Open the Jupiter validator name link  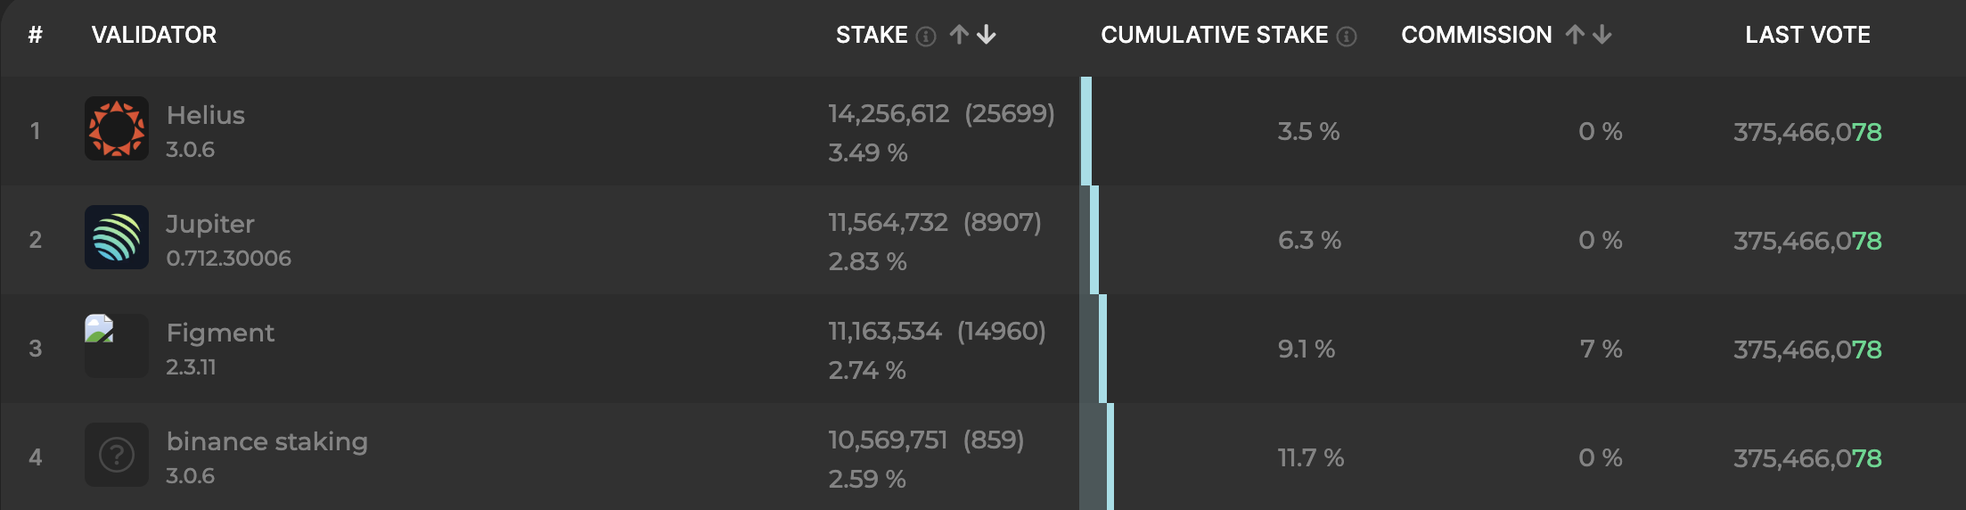(x=210, y=224)
